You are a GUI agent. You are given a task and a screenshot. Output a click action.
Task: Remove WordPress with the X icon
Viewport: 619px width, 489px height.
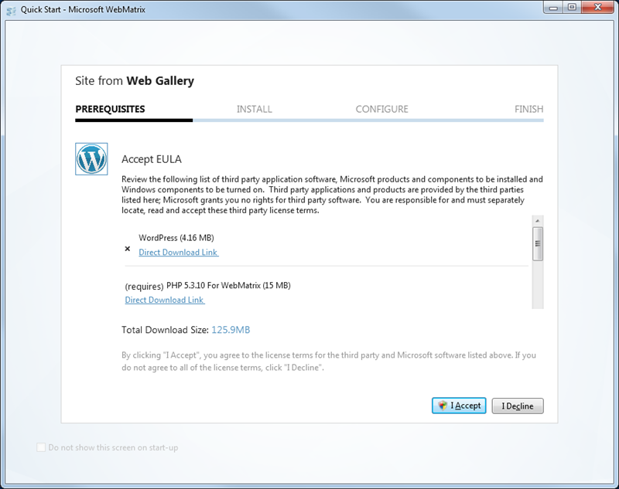pyautogui.click(x=128, y=249)
